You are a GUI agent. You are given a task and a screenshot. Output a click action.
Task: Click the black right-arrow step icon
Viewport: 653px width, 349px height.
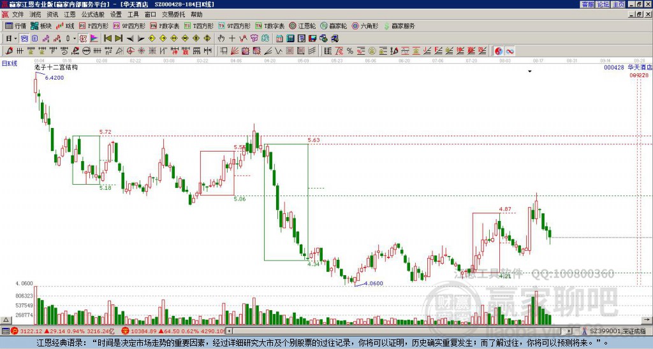point(141,39)
